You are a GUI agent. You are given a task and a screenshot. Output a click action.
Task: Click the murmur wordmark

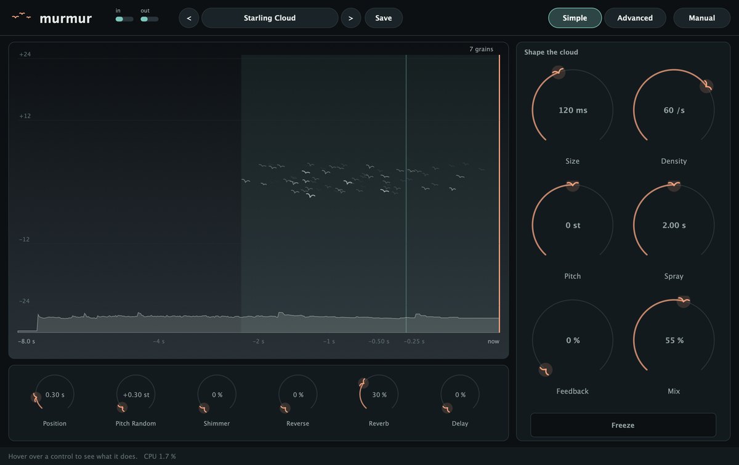(x=66, y=18)
